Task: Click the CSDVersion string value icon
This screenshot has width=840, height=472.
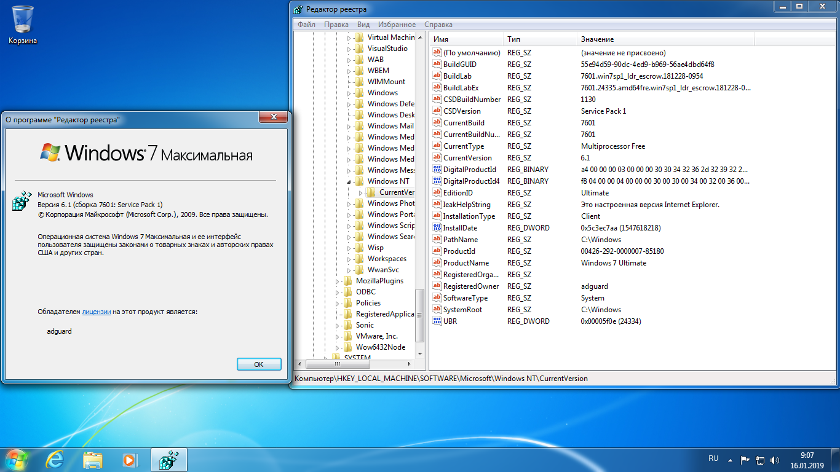Action: click(437, 111)
